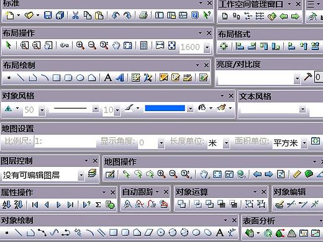Click the align center icon in layout format
Viewport: 323px width, 242px height.
pos(224,46)
